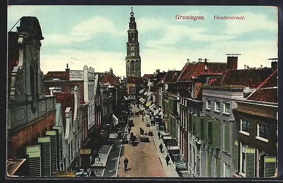Viewport: 283px width, 183px height.
Task: Click the pedestrian walking on the right sidewalk
Action: point(167,160)
